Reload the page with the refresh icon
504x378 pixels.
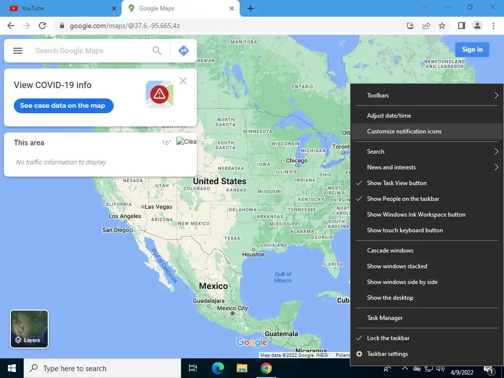click(x=42, y=26)
